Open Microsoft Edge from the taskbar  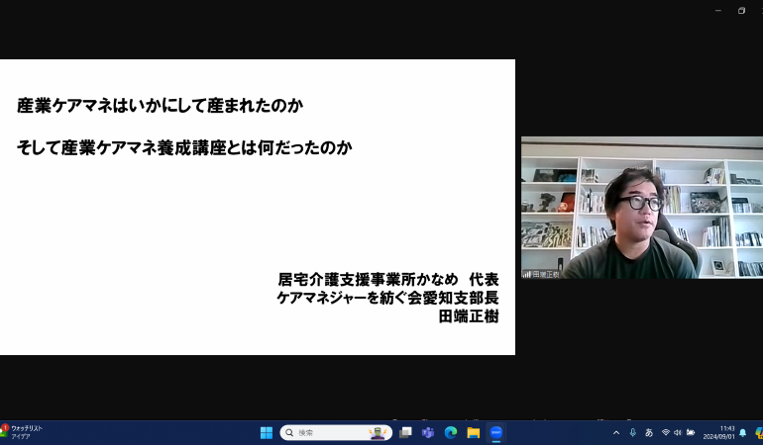tap(451, 433)
